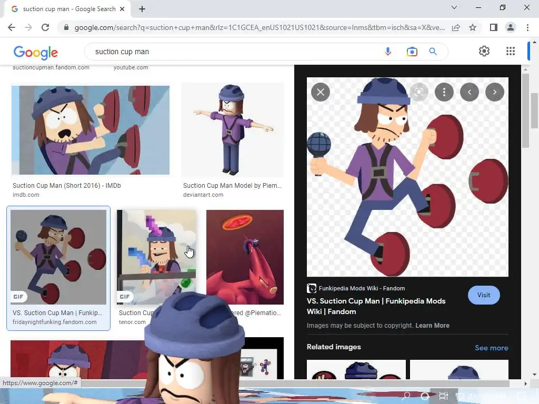Image resolution: width=539 pixels, height=404 pixels.
Task: Select the VS. Suction Cup Man GIF thumbnail
Action: 58,257
